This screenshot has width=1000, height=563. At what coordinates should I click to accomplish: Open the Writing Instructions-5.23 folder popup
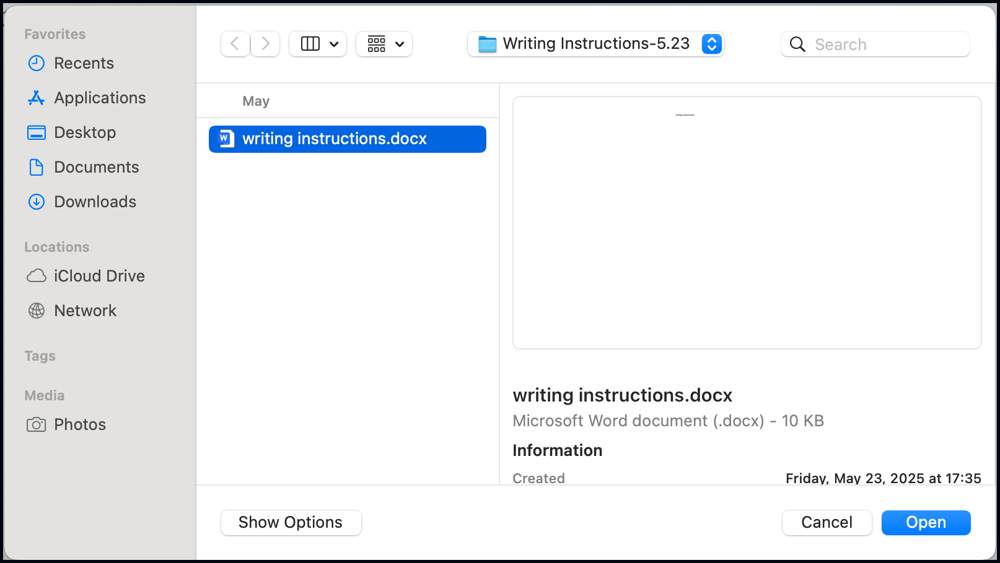[x=596, y=44]
